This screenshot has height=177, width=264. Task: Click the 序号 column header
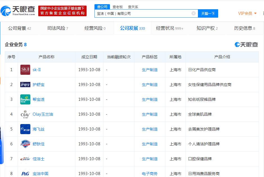tap(11, 57)
